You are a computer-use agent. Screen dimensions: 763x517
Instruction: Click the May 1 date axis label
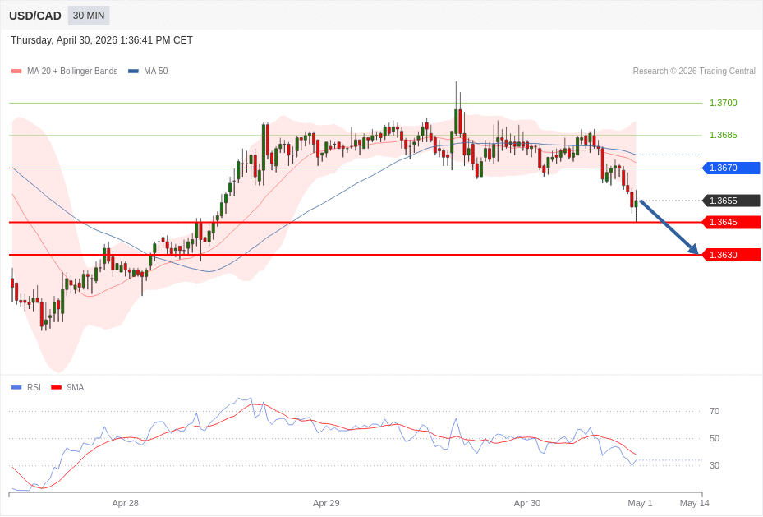(x=640, y=503)
